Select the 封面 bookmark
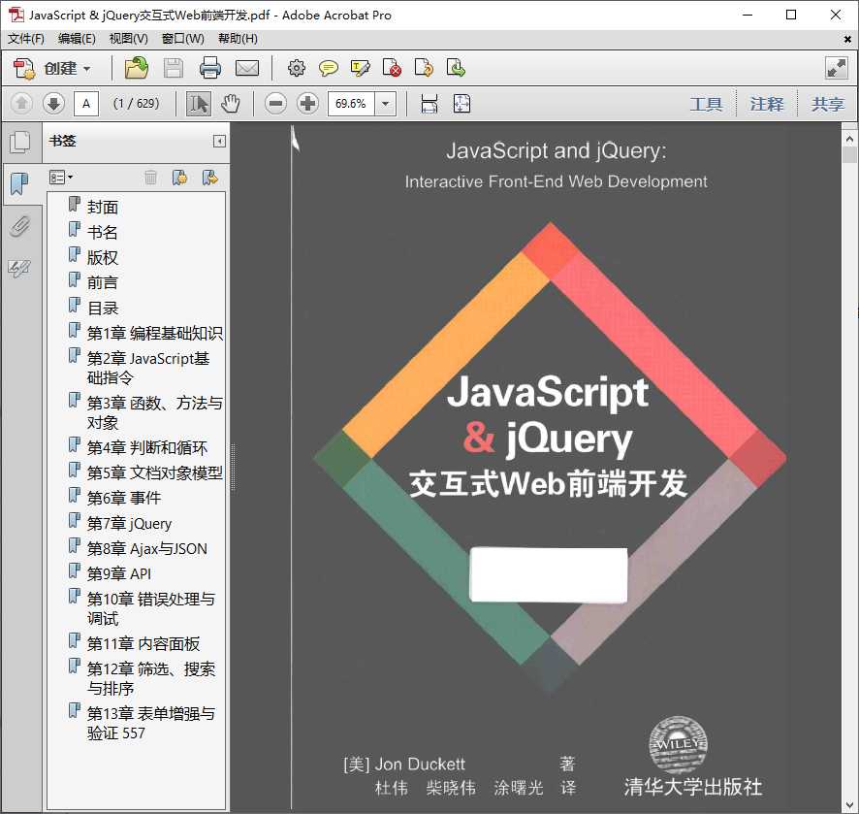Image resolution: width=859 pixels, height=814 pixels. point(103,208)
